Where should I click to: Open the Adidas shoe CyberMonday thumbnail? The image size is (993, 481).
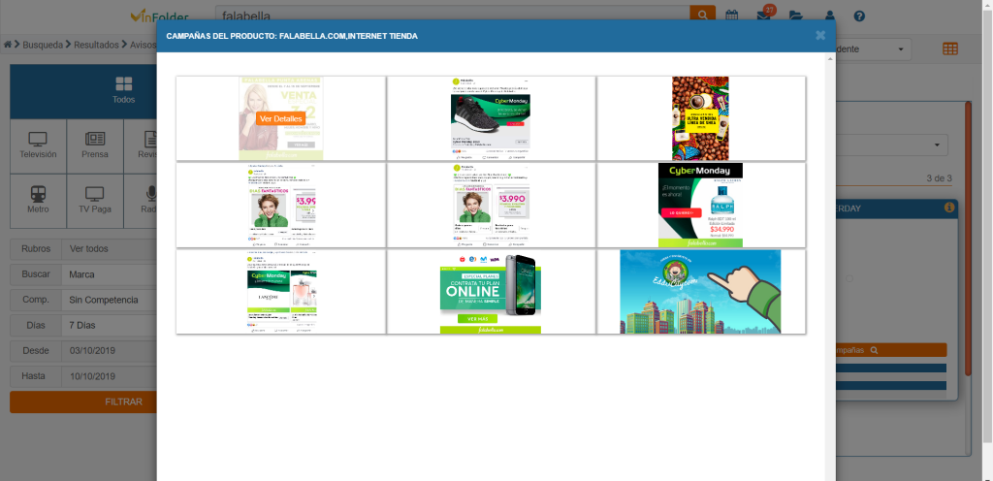(491, 118)
